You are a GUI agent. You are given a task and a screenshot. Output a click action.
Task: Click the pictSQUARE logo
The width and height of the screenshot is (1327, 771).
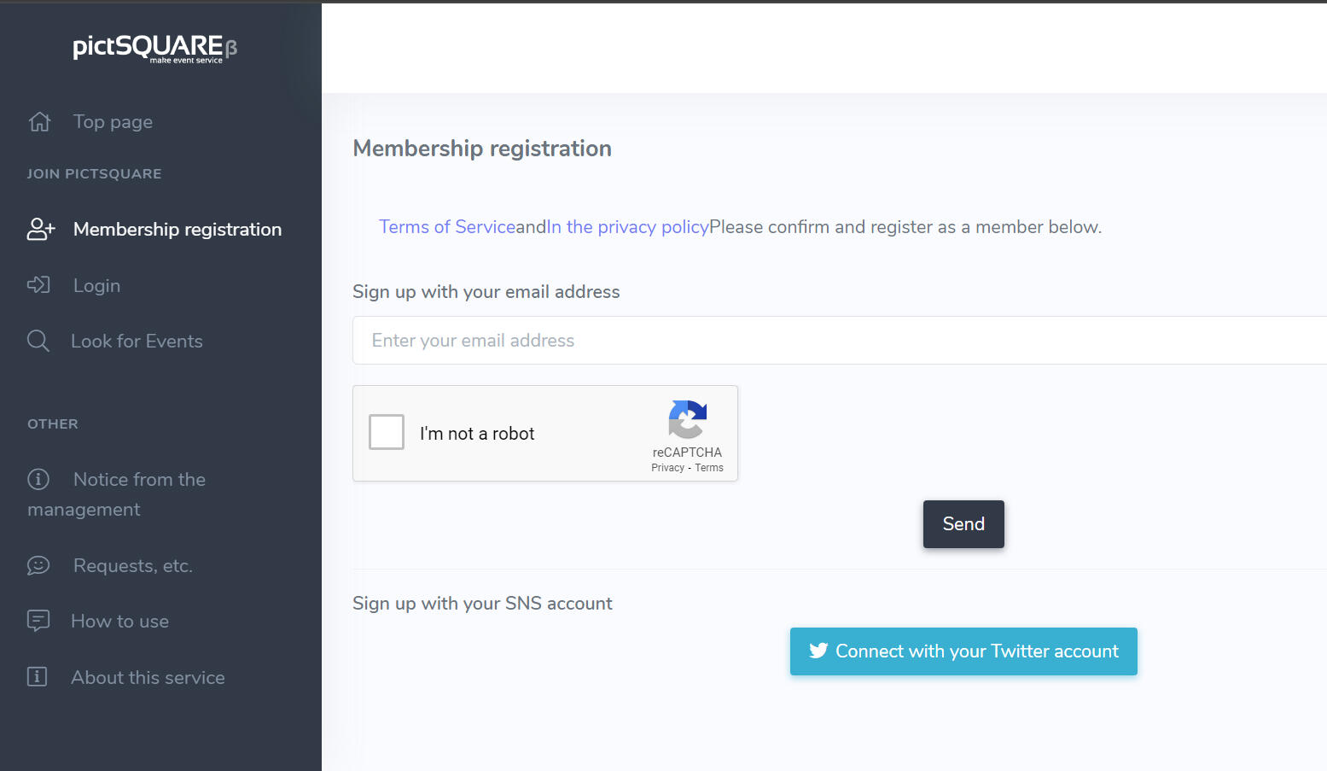point(154,47)
